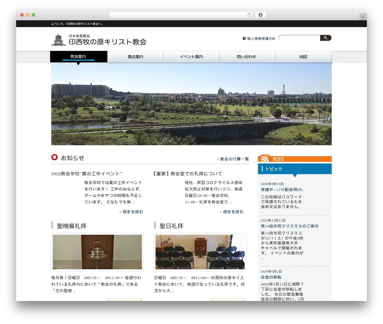Click the browser address bar
Image resolution: width=383 pixels, height=324 pixels.
[181, 15]
